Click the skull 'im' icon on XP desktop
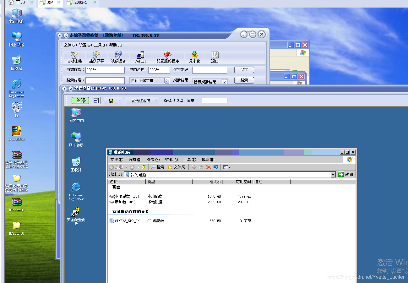408x283 pixels. coord(16,110)
